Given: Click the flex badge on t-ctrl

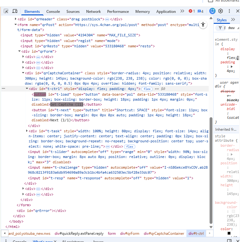Looking at the screenshot, I should [x=147, y=89].
